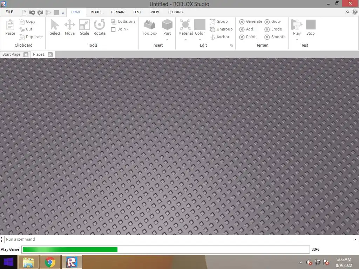
Task: Click ROBLOX Studio taskbar icon
Action: point(72,262)
